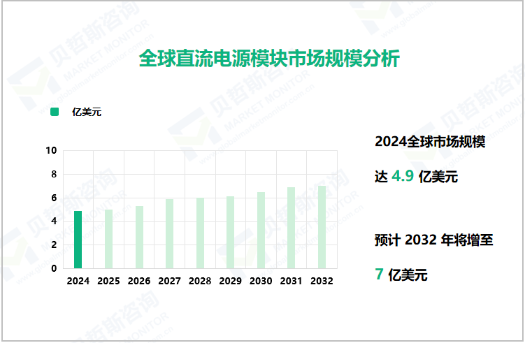Click x-axis label 2025

point(108,281)
